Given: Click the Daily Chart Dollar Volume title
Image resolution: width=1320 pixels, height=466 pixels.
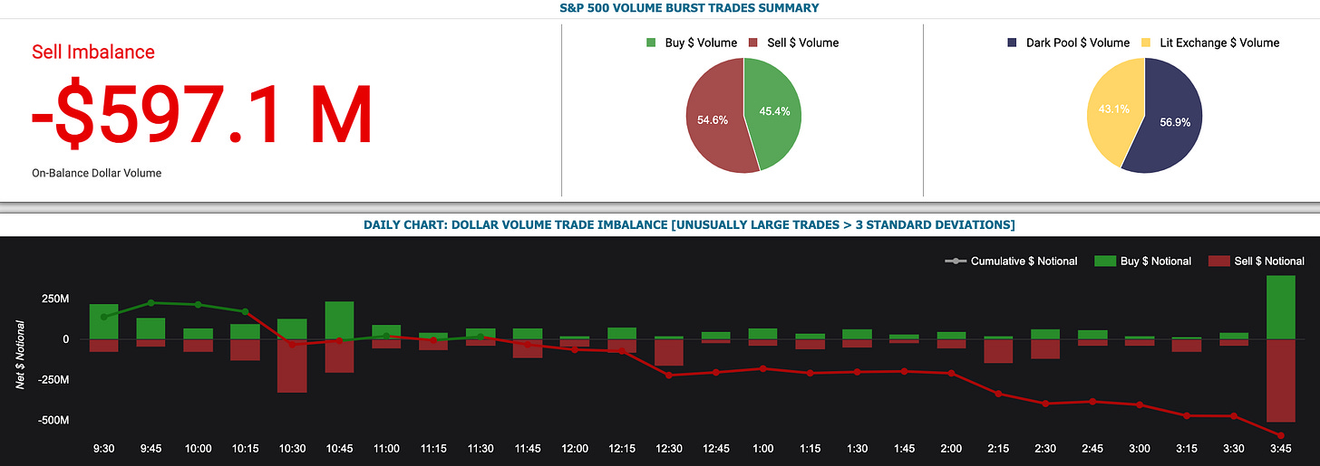Looking at the screenshot, I should point(689,224).
